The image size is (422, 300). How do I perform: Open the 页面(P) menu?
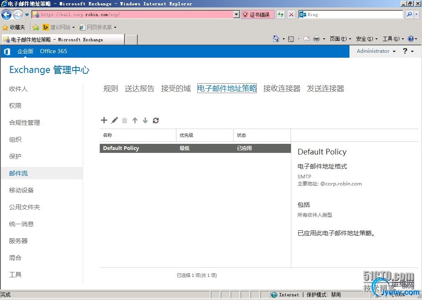(340, 39)
